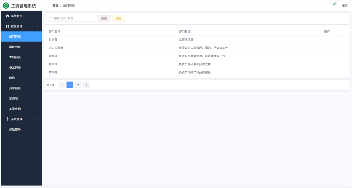Collapse the 信息管理 menu chevron

pos(37,26)
